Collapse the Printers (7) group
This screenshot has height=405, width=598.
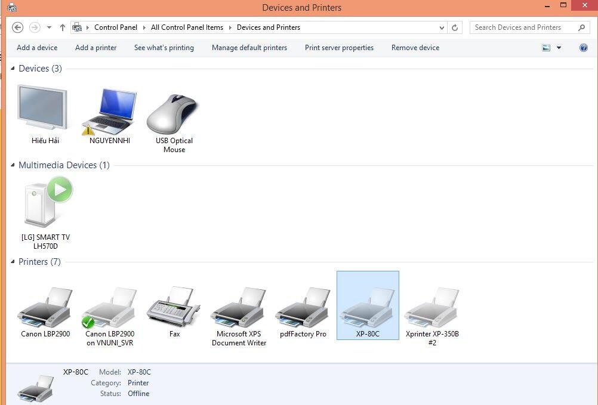pos(13,261)
